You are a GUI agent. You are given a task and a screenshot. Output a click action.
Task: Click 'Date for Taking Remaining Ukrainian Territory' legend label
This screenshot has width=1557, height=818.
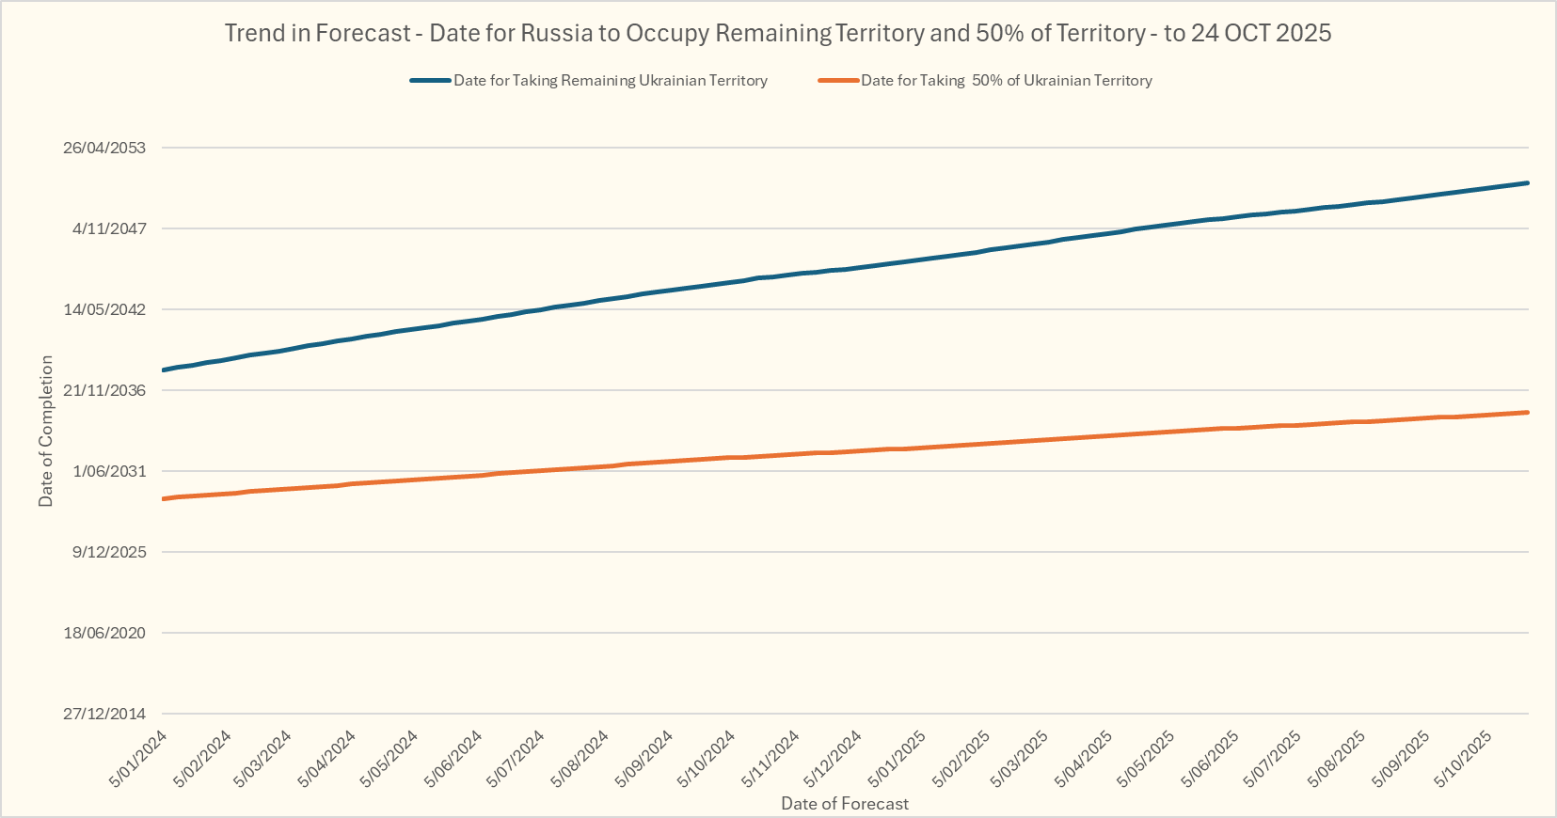tap(610, 81)
